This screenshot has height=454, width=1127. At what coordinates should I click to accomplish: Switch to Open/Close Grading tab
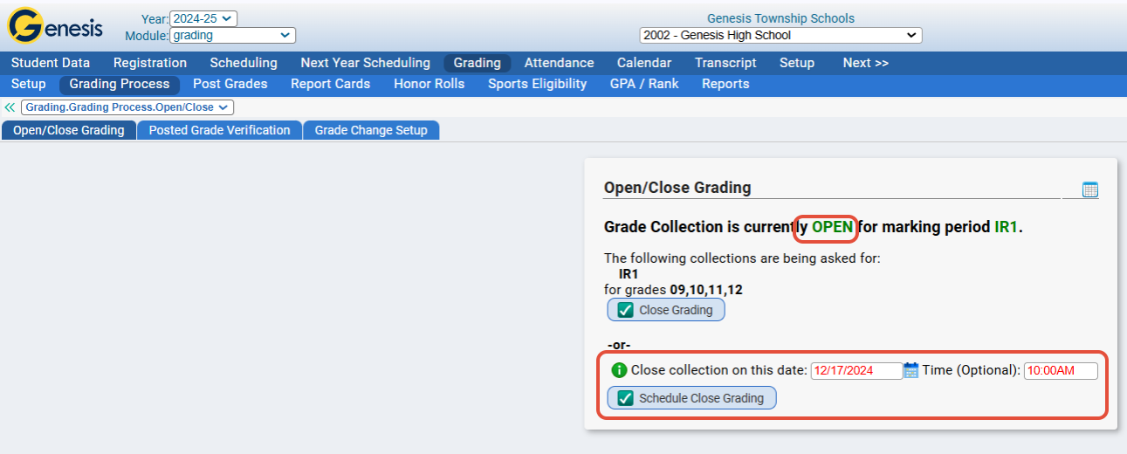click(69, 130)
